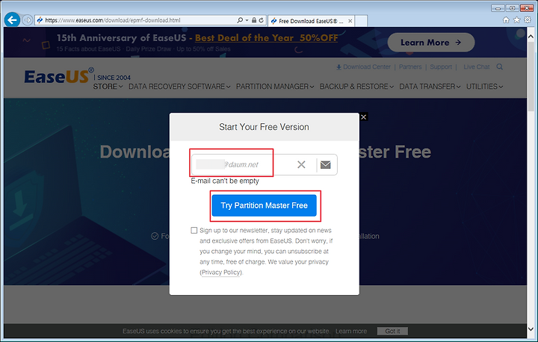Open the Privacy Policy link
Image resolution: width=538 pixels, height=342 pixels.
tap(221, 273)
